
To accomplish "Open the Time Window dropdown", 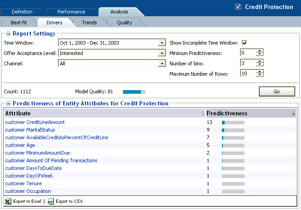I will (x=162, y=43).
